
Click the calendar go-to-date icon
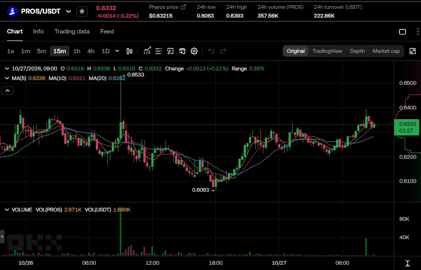(182, 51)
